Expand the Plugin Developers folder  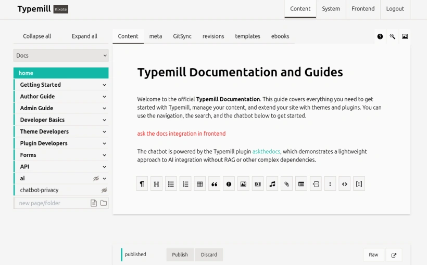(x=104, y=143)
